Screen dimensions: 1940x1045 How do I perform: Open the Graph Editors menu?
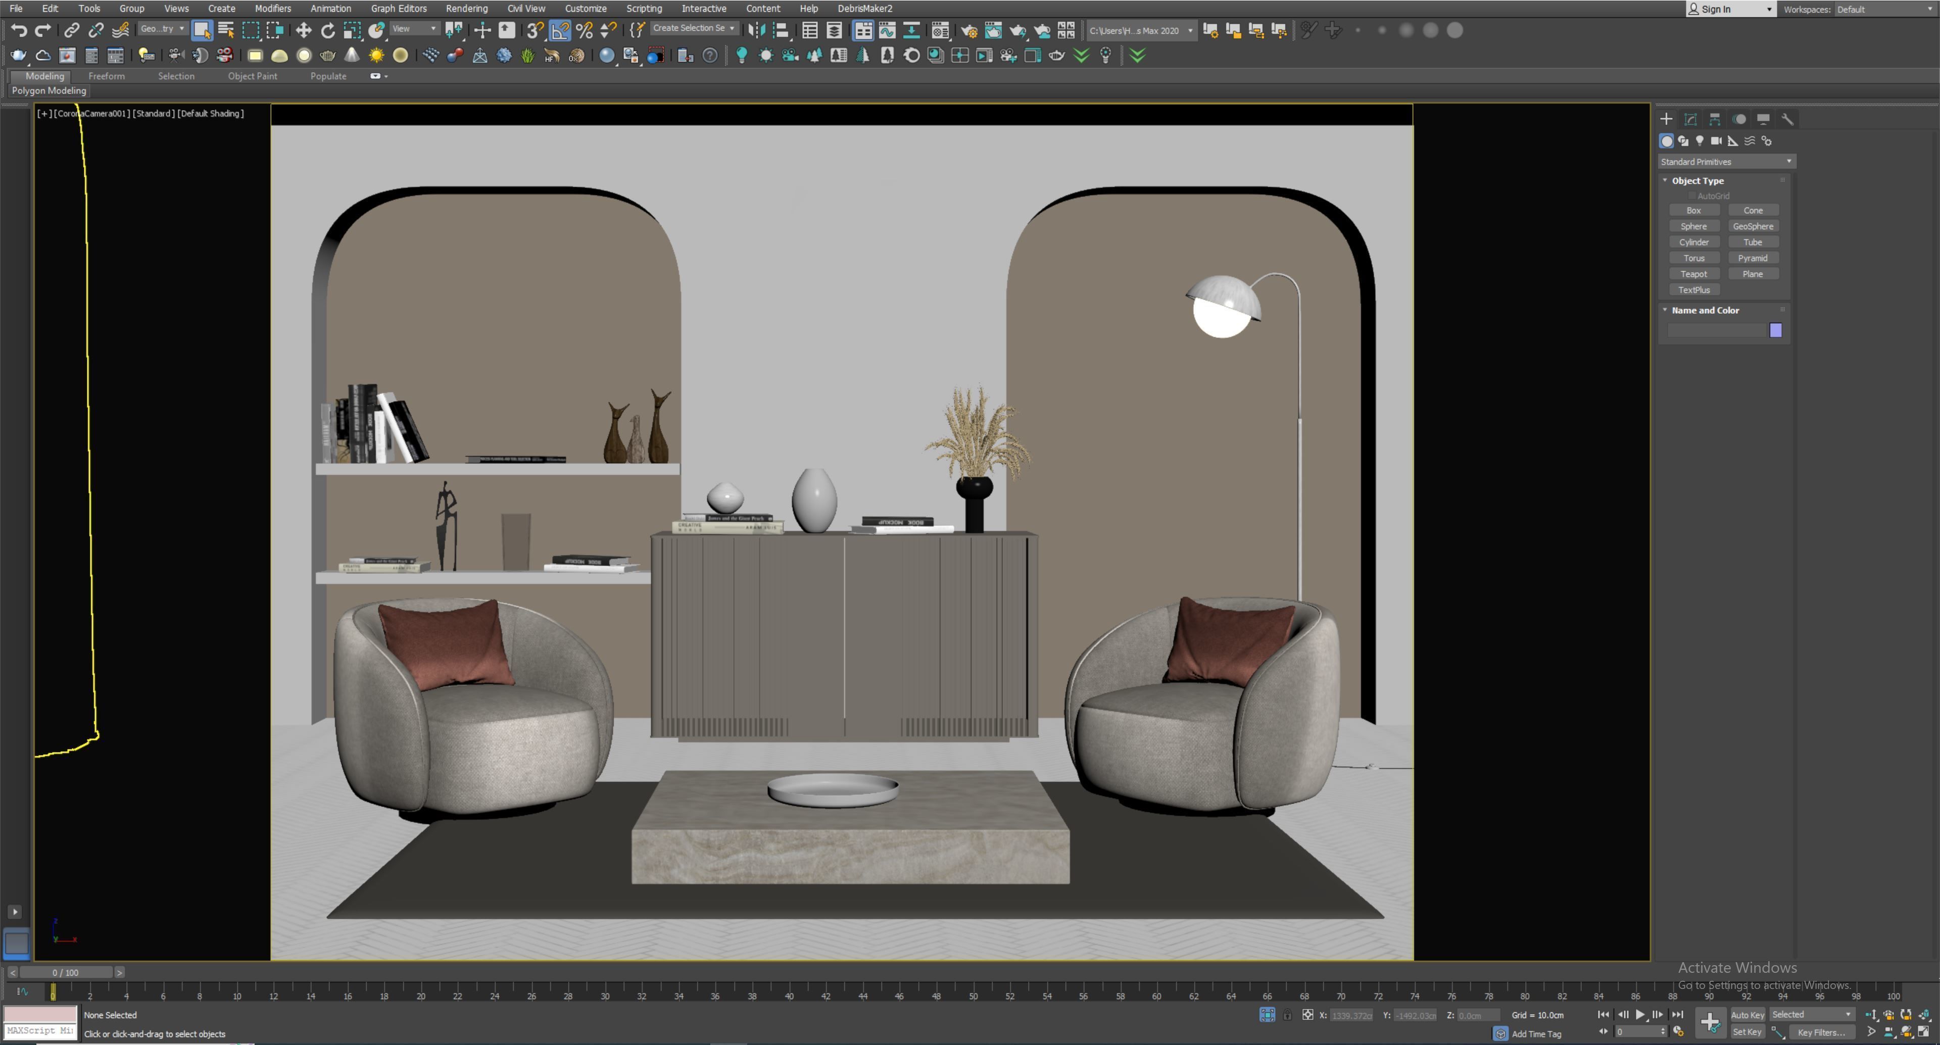399,8
